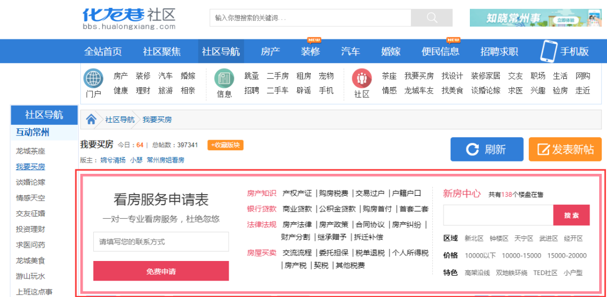
Task: Open 个人所得税 under 房屋买卖
Action: [x=410, y=253]
